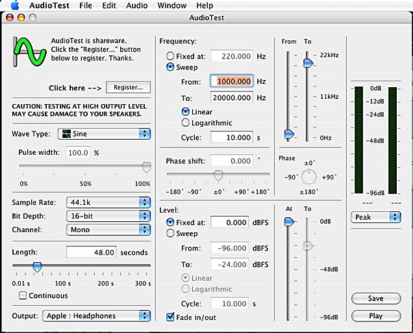Click the 22kHz label
Image resolution: width=413 pixels, height=333 pixels.
329,55
